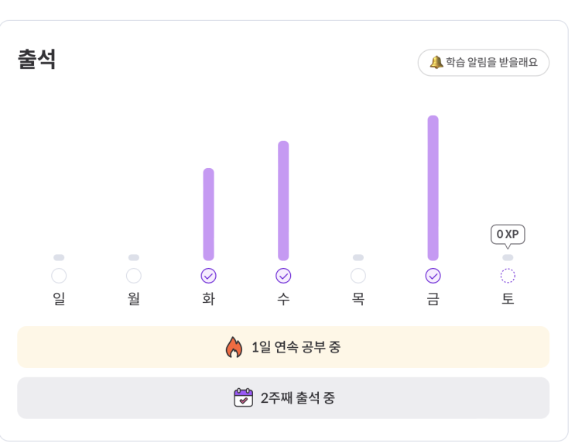Click the flame streak icon
The width and height of the screenshot is (575, 447).
(x=234, y=347)
